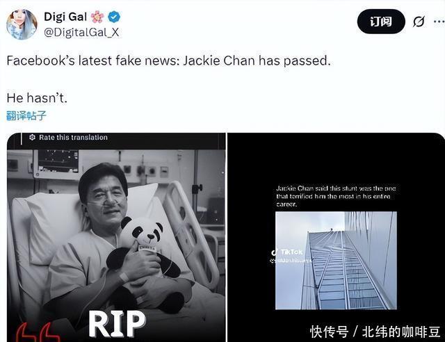Viewport: 445px width, 342px height.
Task: Click the TikTok logo watermark
Action: tap(287, 252)
